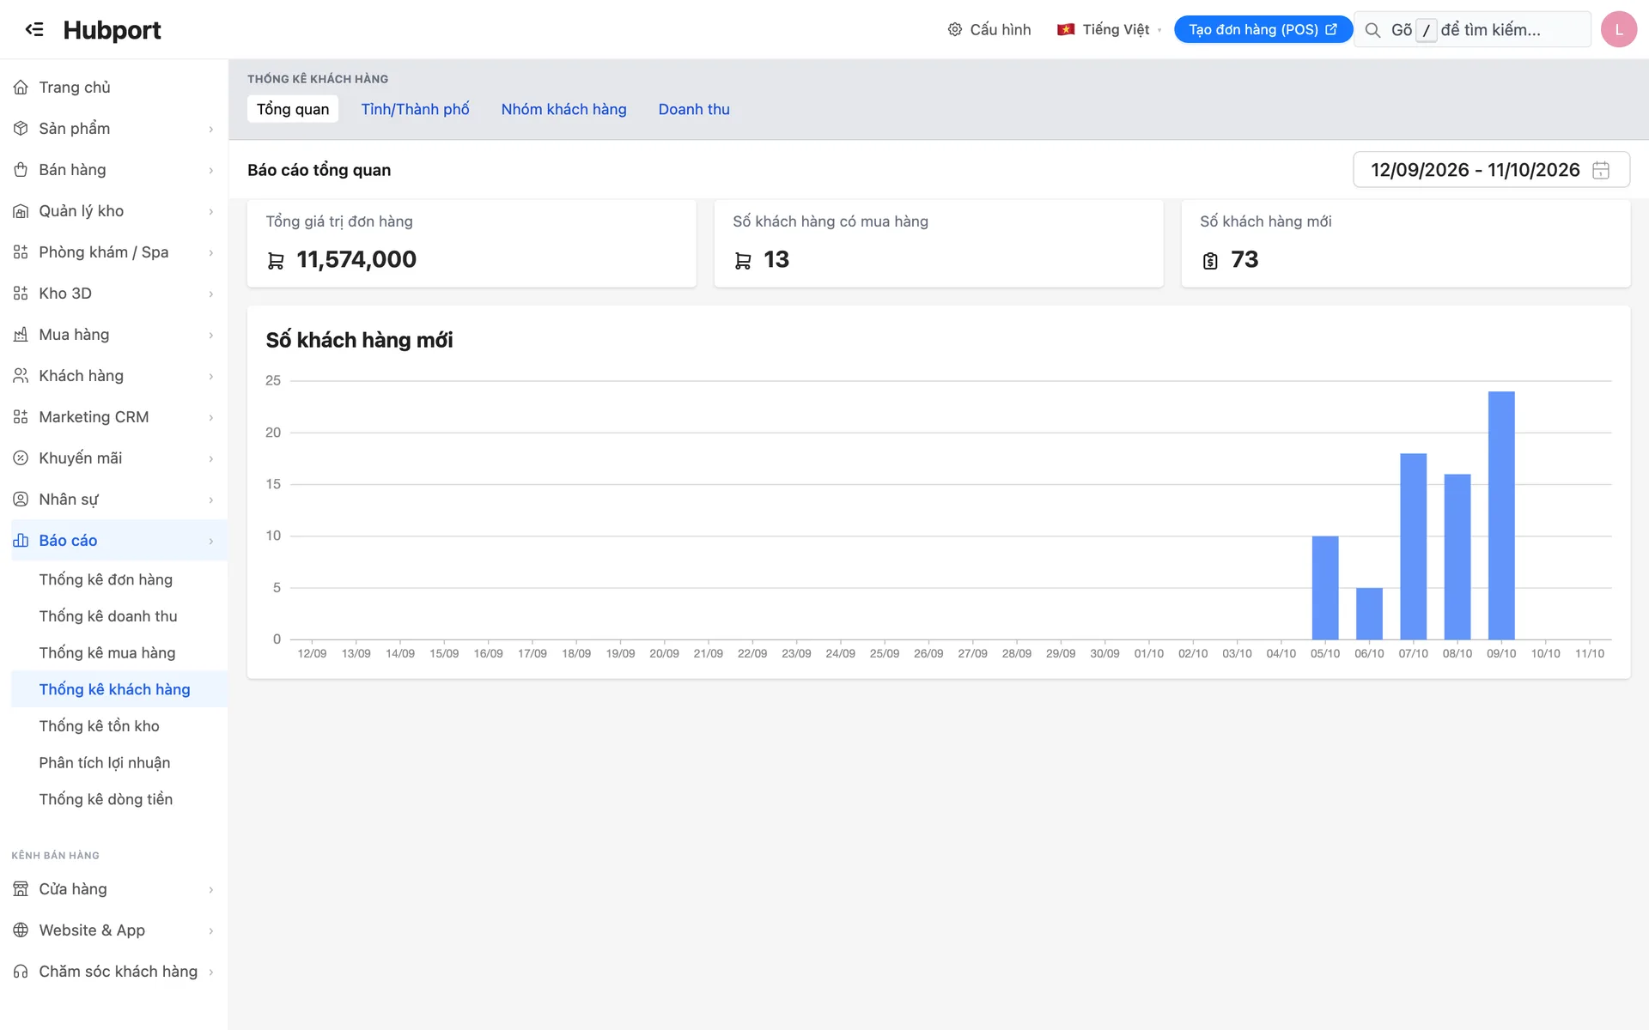Expand the Kho 3D chevron
Viewport: 1649px width, 1030px height.
[x=210, y=294]
